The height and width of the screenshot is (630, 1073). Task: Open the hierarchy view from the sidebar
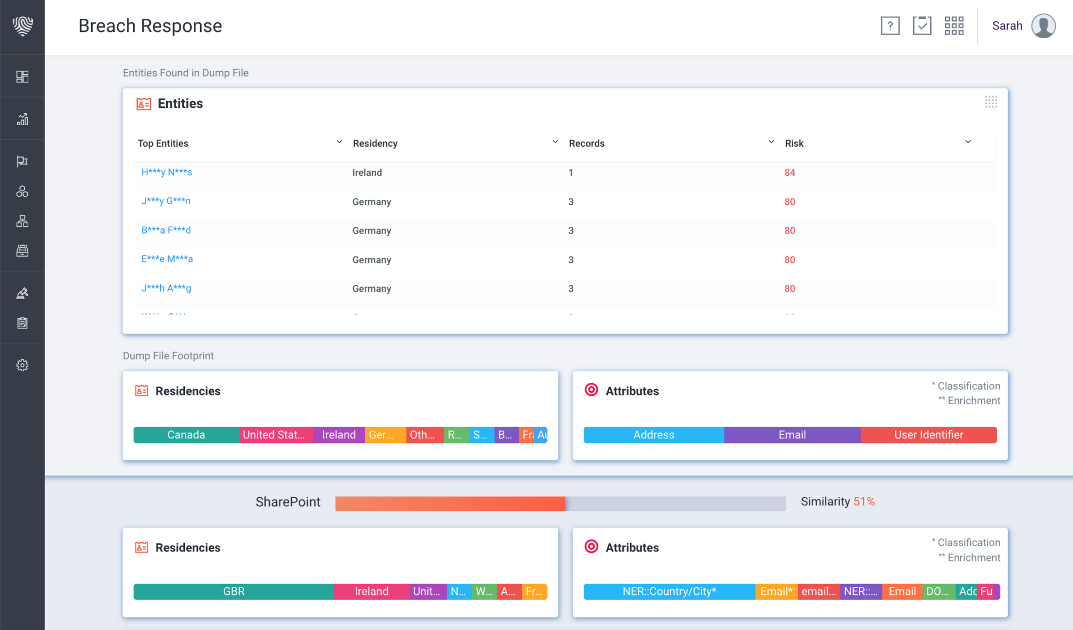coord(22,220)
